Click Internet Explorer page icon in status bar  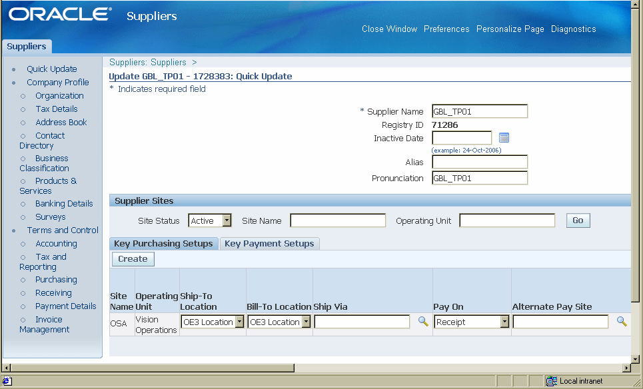tap(7, 381)
